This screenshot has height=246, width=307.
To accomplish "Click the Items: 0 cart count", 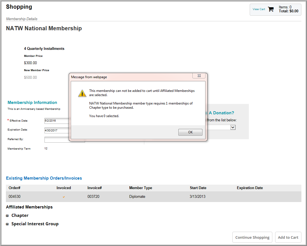I will [x=285, y=7].
